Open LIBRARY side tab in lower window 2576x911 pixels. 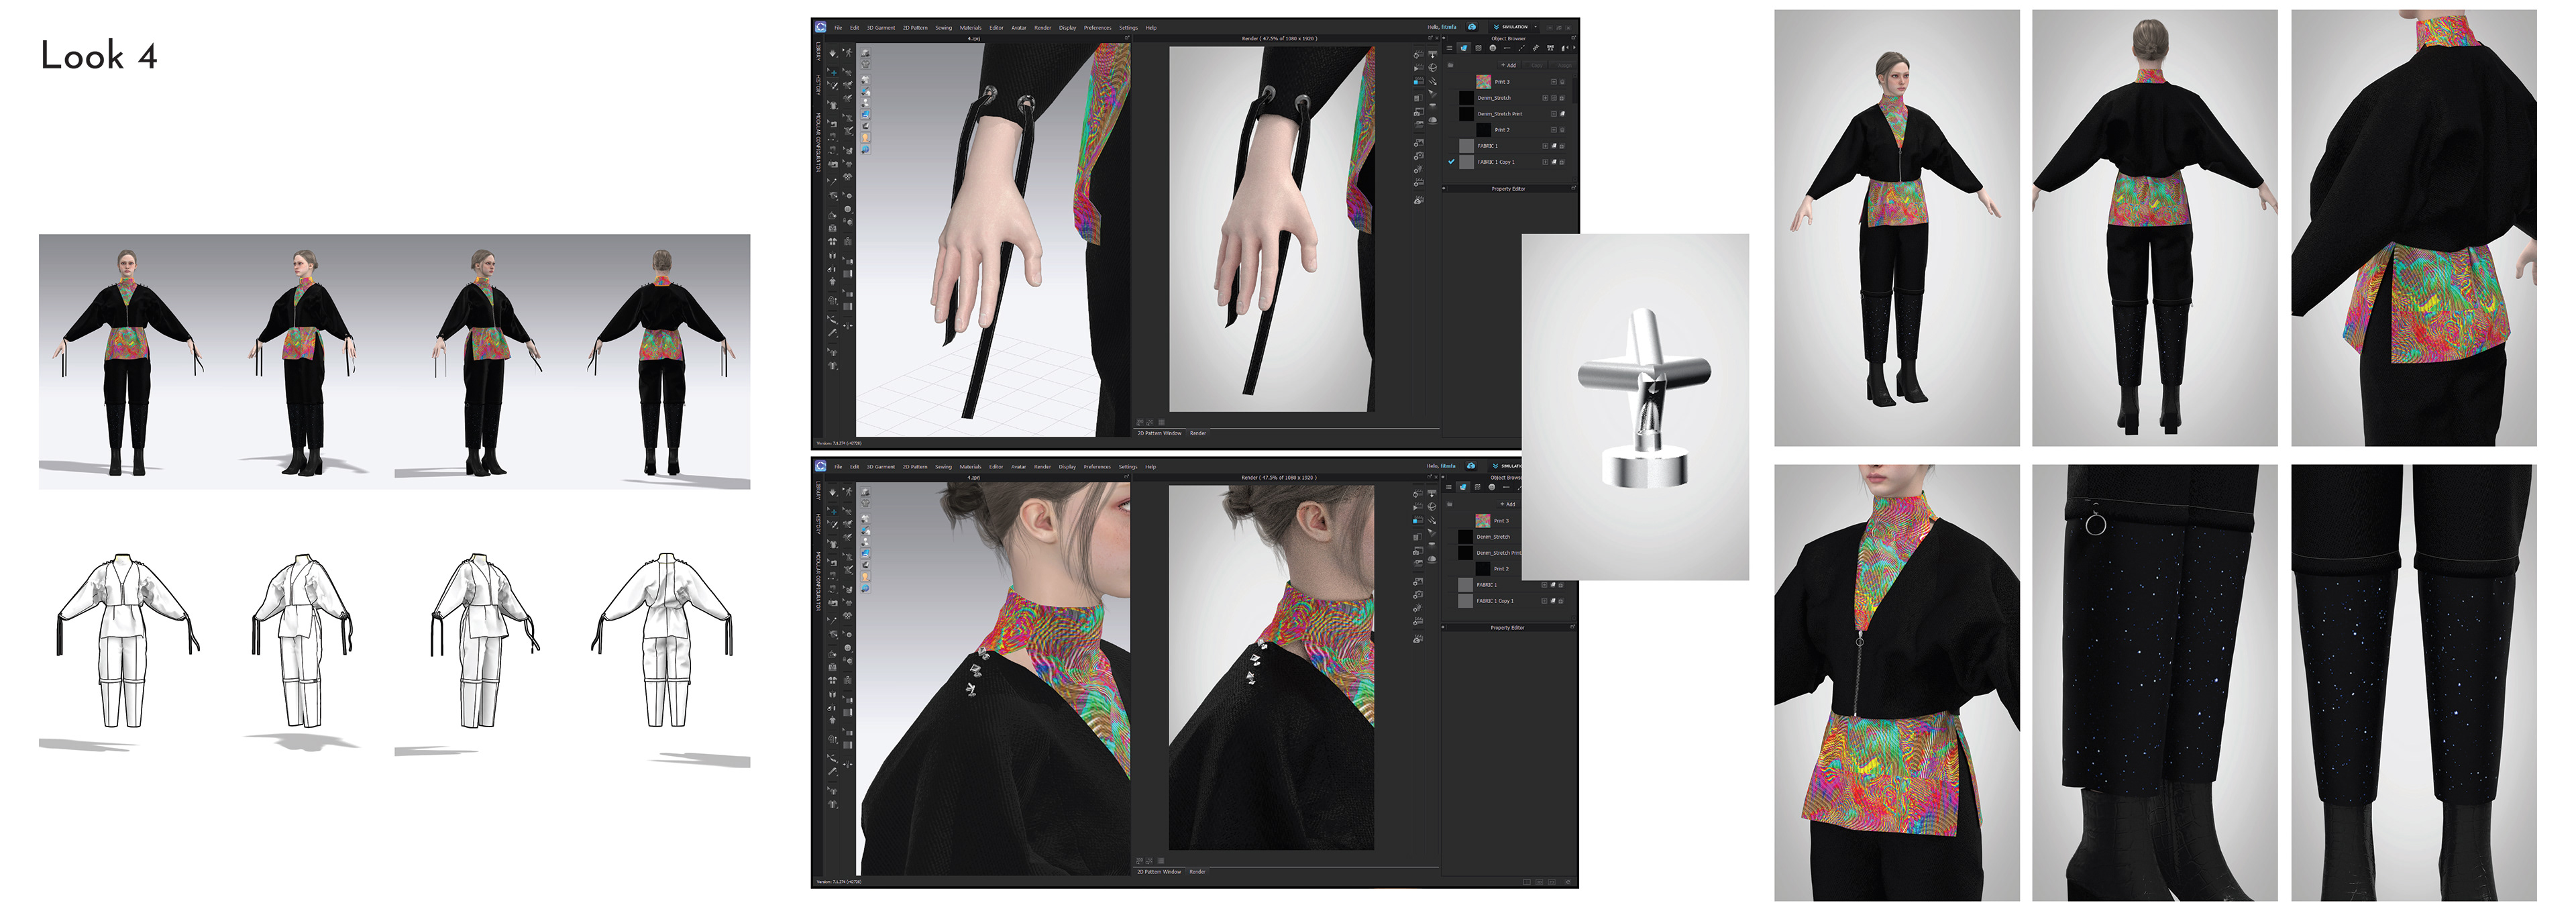click(x=818, y=491)
